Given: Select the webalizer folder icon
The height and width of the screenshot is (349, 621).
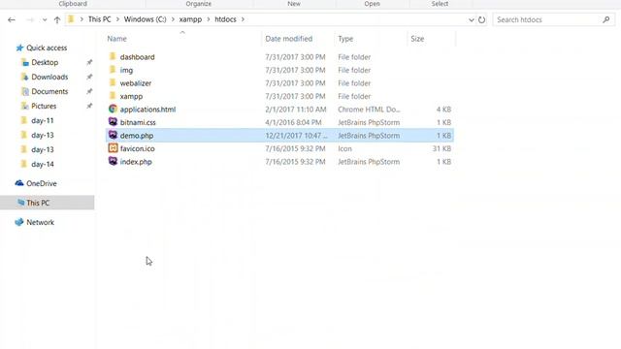Looking at the screenshot, I should point(113,82).
